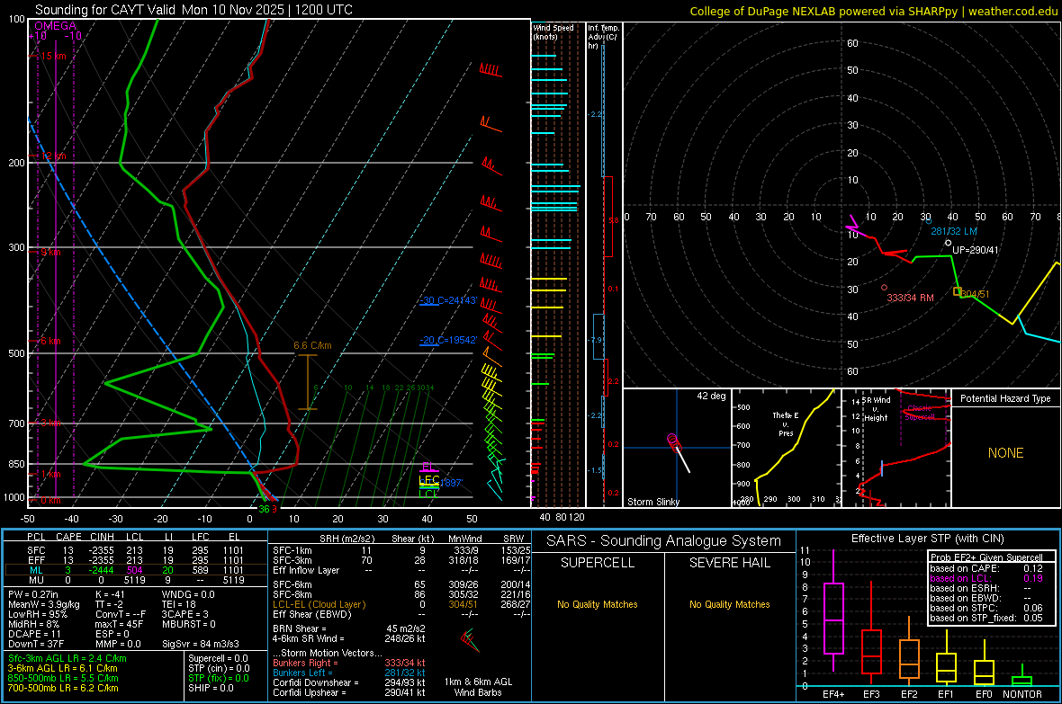
Task: Click the 'MeanW = 3.9g/kg' value
Action: (x=43, y=604)
